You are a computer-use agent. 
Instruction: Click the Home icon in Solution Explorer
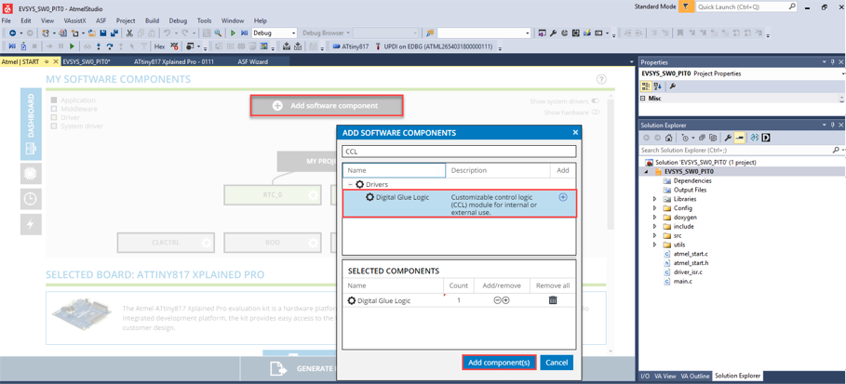(668, 138)
